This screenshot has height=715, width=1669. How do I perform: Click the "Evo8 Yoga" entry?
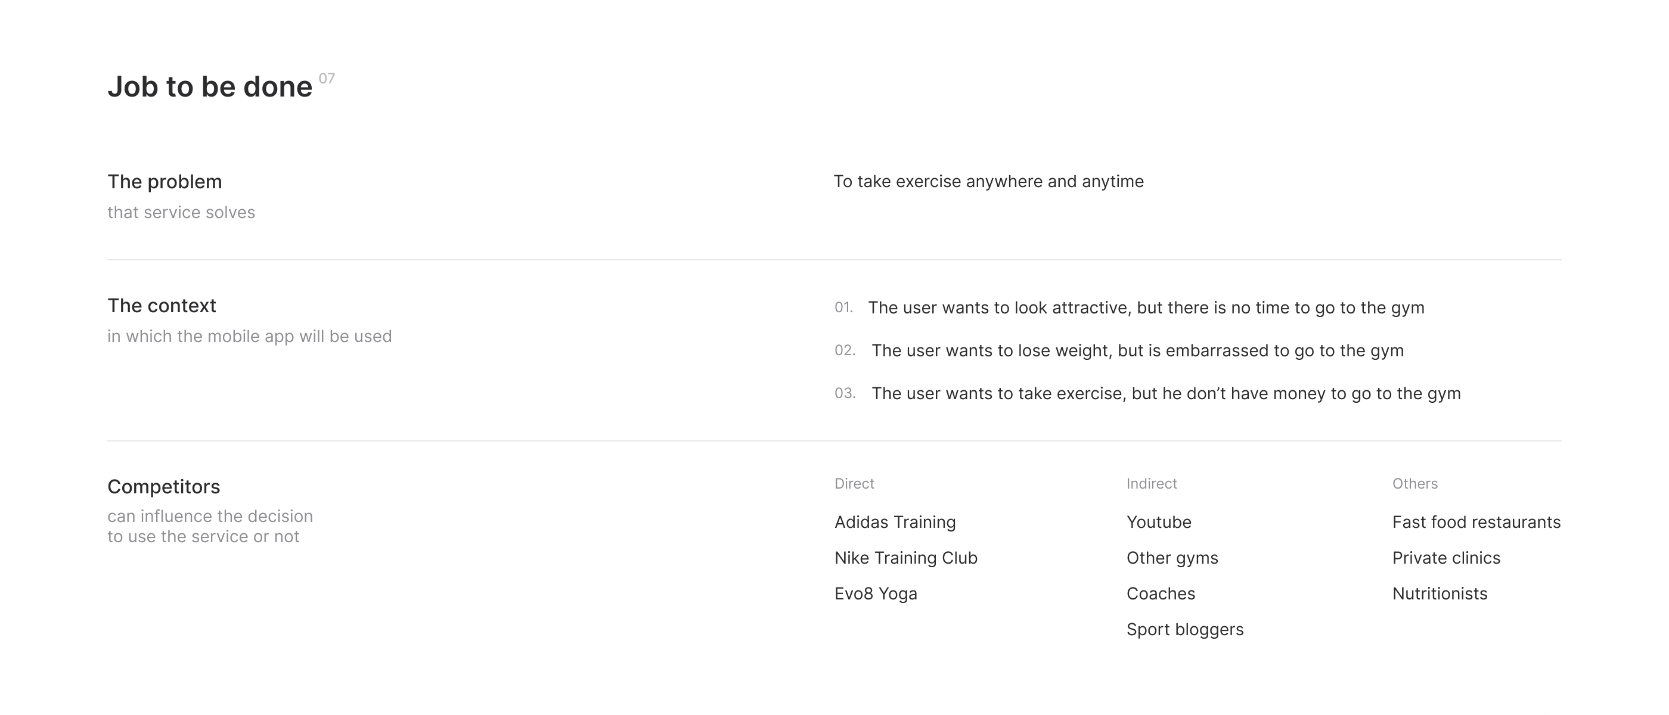pos(875,593)
